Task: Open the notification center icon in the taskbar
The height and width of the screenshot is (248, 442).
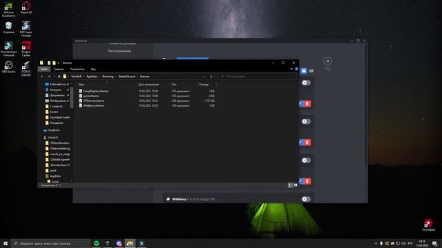Action: pyautogui.click(x=435, y=243)
